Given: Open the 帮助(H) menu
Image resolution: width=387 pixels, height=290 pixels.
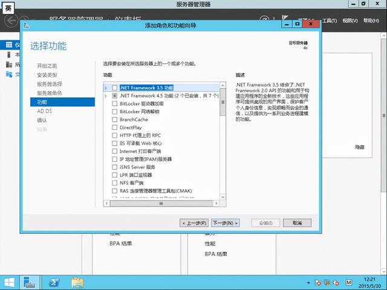Looking at the screenshot, I should [371, 21].
